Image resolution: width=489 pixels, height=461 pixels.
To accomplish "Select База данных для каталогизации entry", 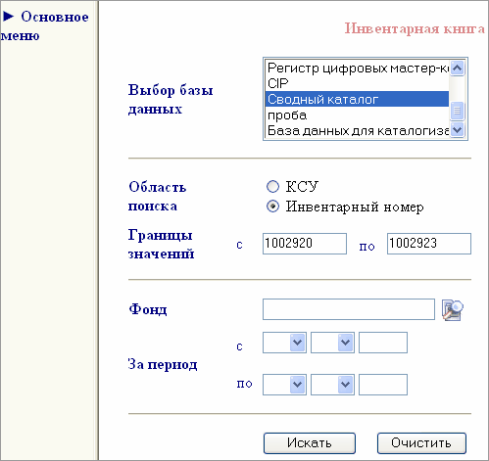I will [358, 130].
